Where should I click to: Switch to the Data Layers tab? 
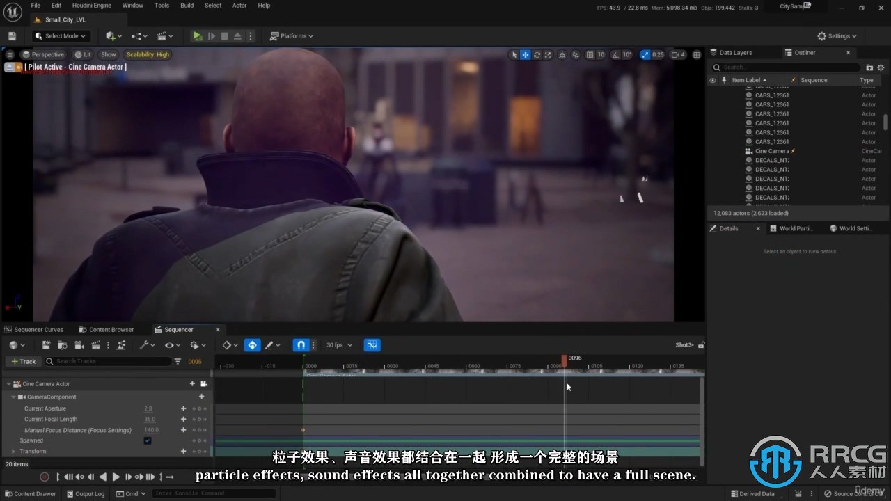click(x=735, y=53)
